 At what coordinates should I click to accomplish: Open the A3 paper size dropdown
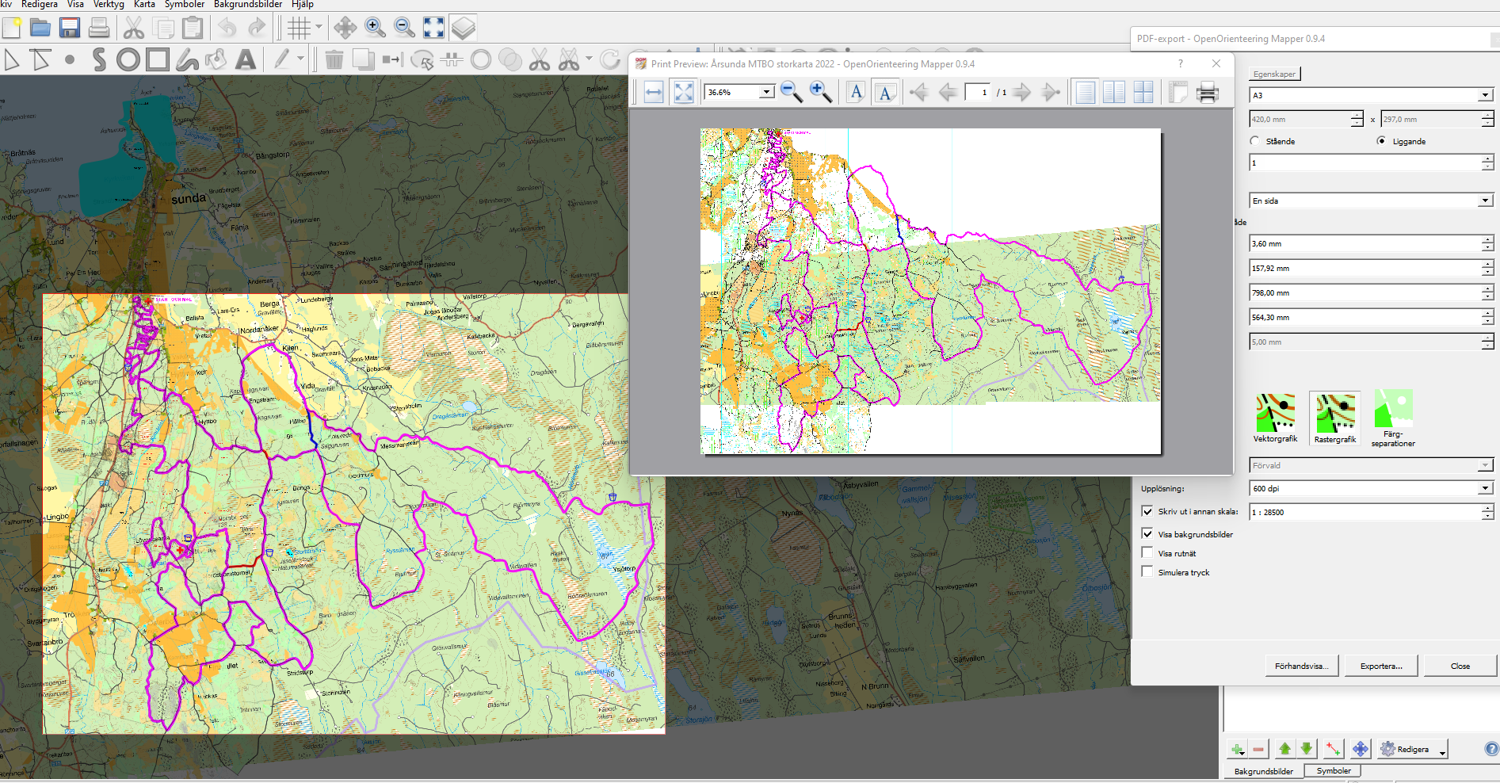1485,94
